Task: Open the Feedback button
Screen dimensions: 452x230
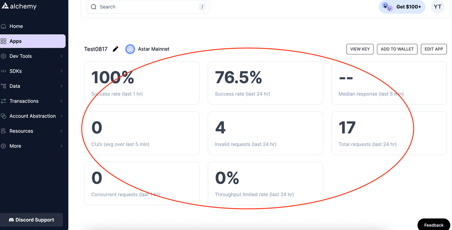Action: 434,225
